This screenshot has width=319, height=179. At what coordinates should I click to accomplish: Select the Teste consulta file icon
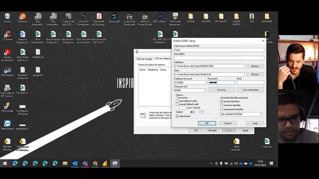(x=236, y=144)
